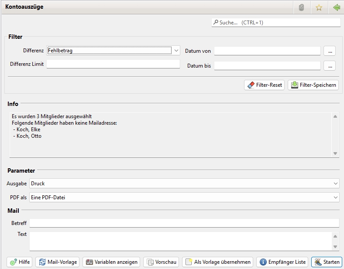
Task: Focus the Betreff input field
Action: (184, 223)
